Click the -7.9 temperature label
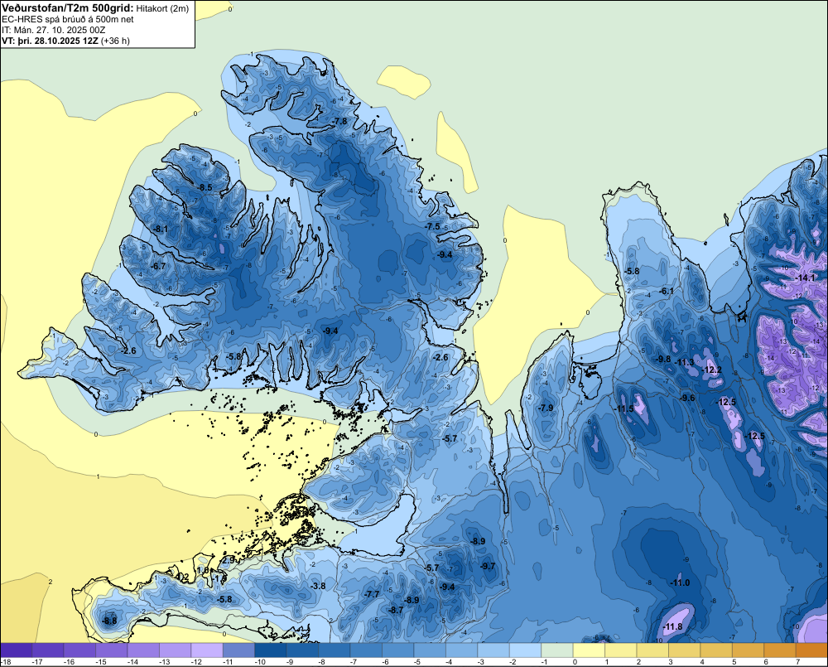 (546, 408)
